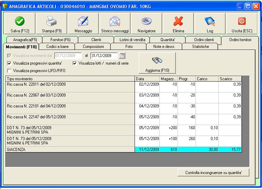
Task: Open the Listini di vendita tab
Action: pyautogui.click(x=132, y=40)
